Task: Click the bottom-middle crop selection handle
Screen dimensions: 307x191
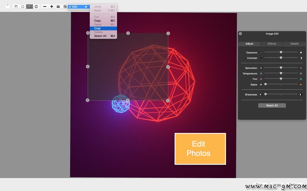Action: tap(128, 100)
